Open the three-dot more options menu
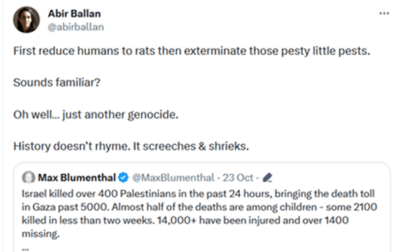The image size is (396, 252). pyautogui.click(x=384, y=13)
